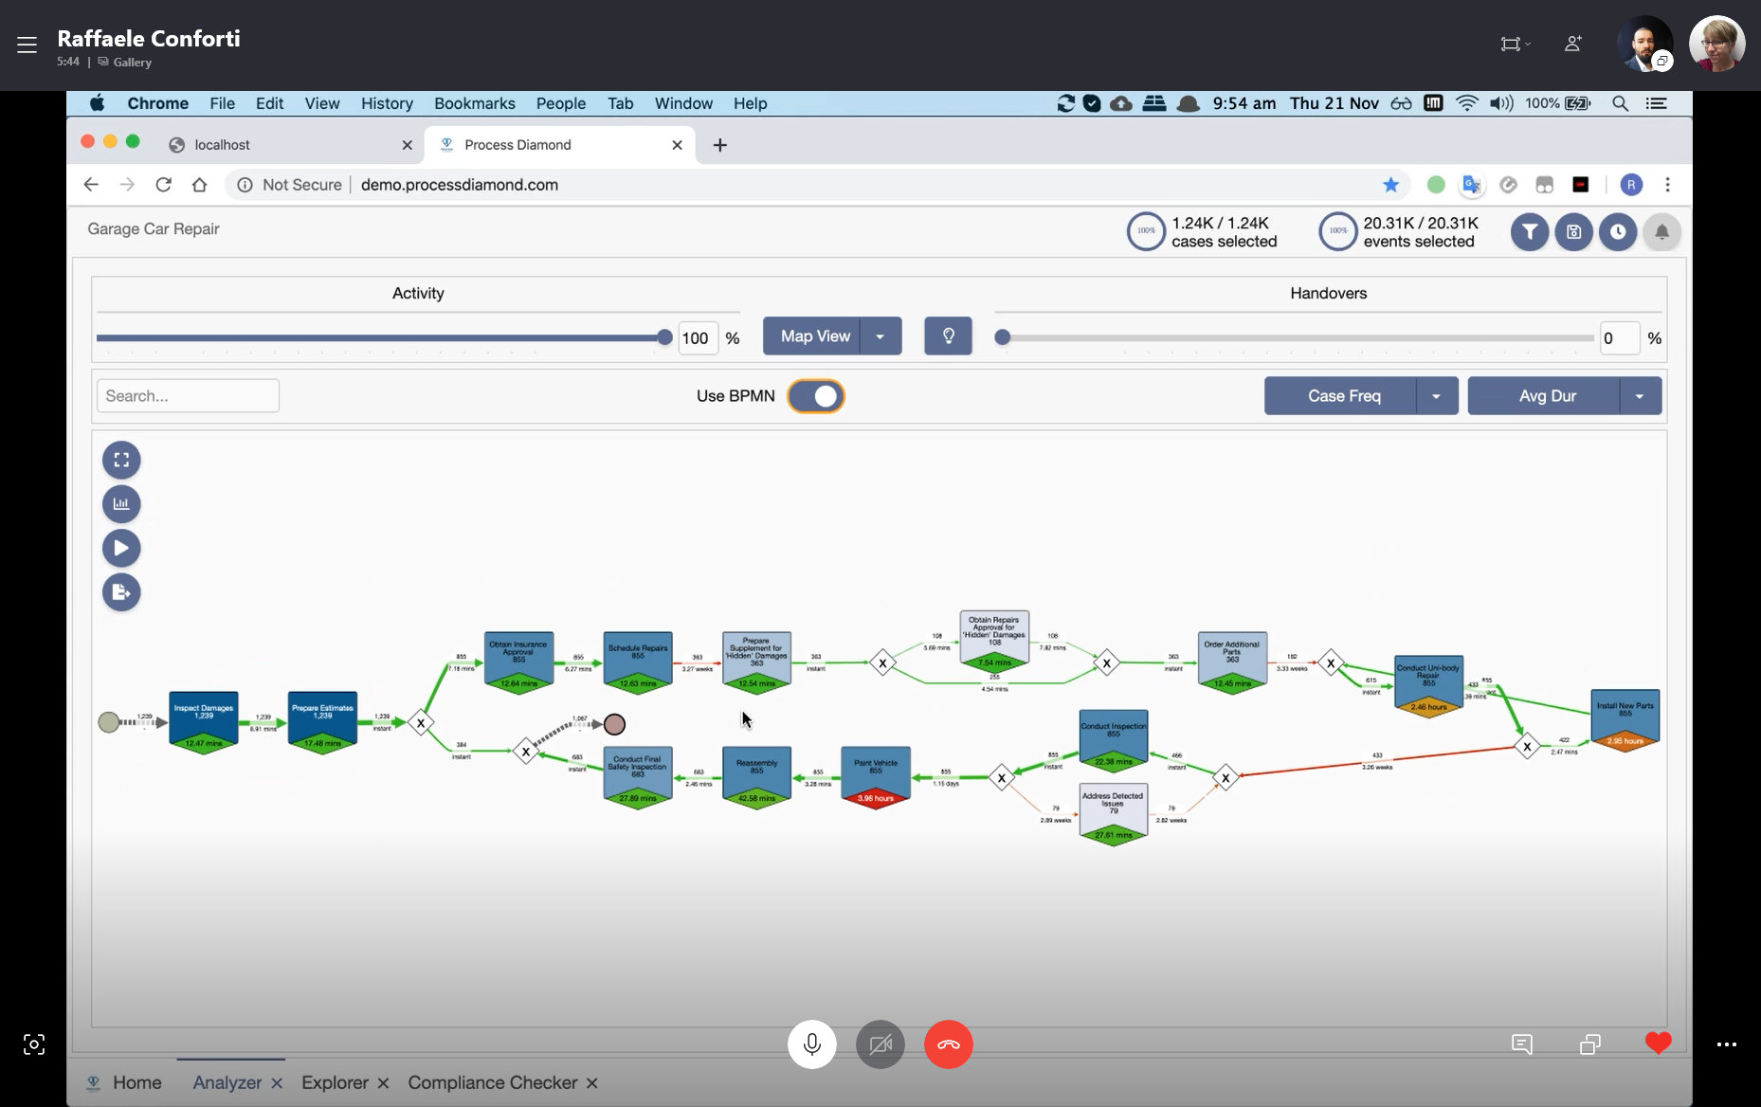
Task: Expand the Map View dropdown arrow
Action: tap(880, 336)
